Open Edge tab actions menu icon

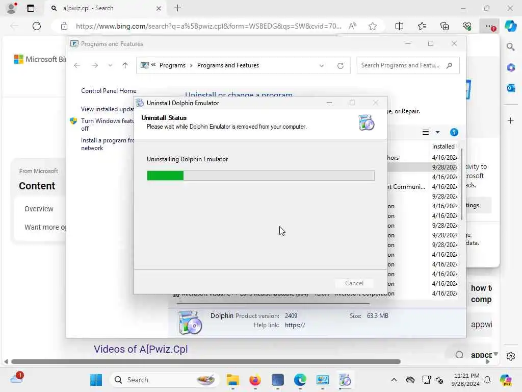point(30,8)
